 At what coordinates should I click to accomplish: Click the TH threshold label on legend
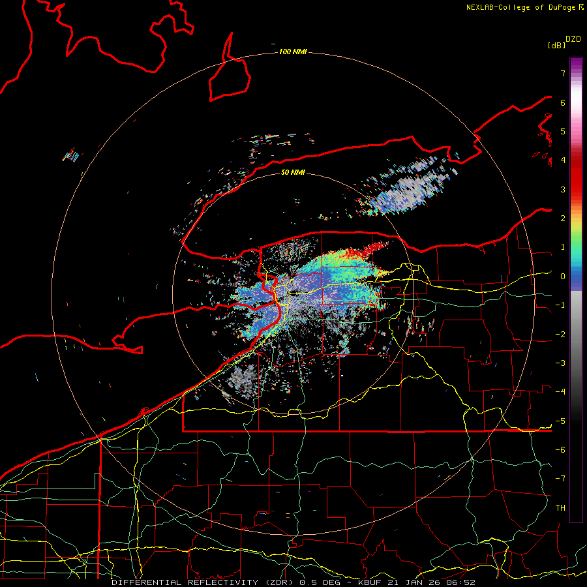560,508
